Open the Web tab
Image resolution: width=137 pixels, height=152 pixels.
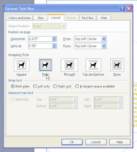pos(104,18)
